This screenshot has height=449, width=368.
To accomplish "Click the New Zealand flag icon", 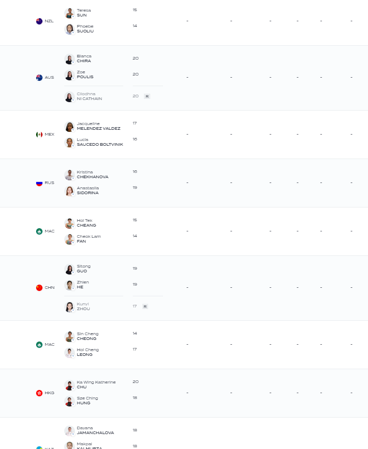I will pyautogui.click(x=39, y=21).
